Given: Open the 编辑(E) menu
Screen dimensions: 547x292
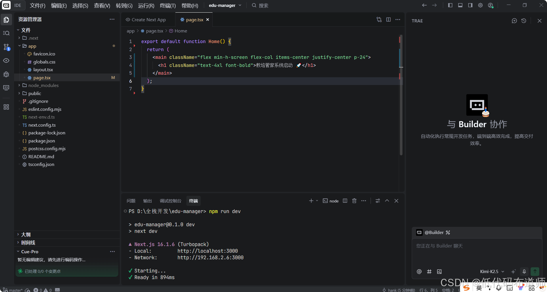Looking at the screenshot, I should [x=59, y=5].
